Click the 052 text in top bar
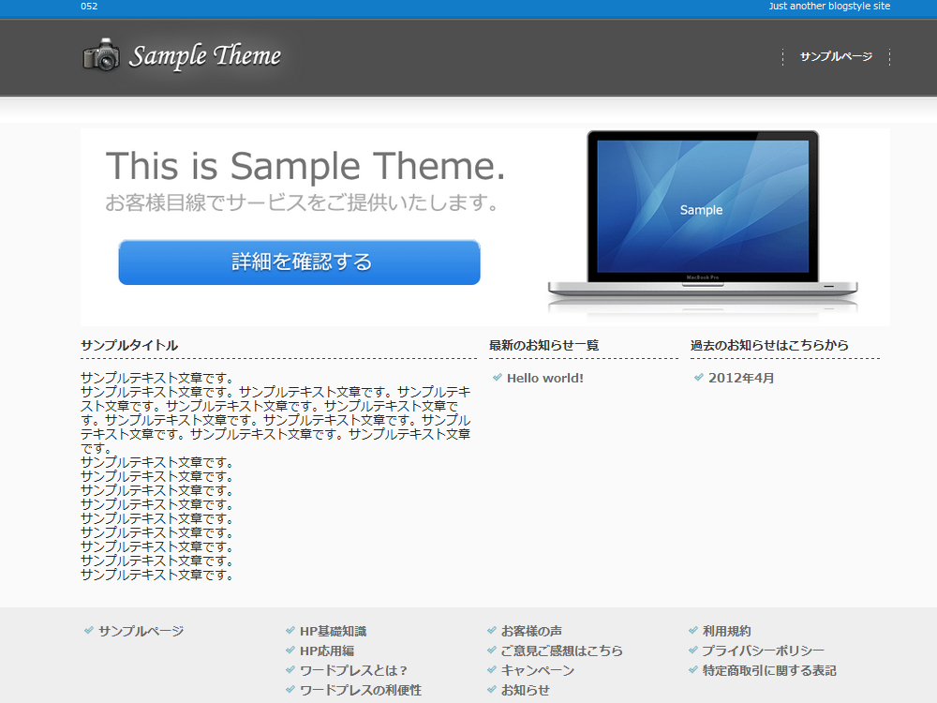 click(x=89, y=6)
